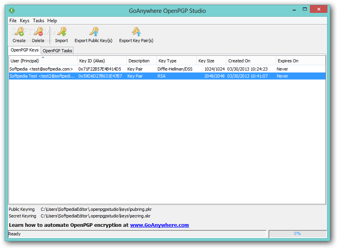338x249 pixels.
Task: Switch to the OpenPGP Tasks tab
Action: click(x=57, y=51)
